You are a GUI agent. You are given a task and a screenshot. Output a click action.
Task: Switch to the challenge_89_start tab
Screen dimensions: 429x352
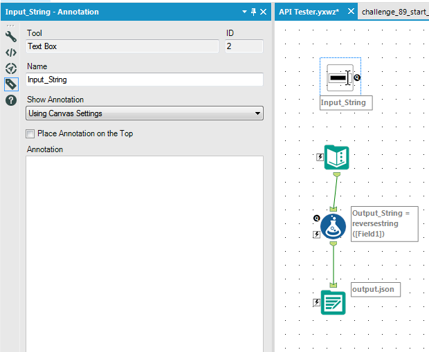click(x=395, y=12)
